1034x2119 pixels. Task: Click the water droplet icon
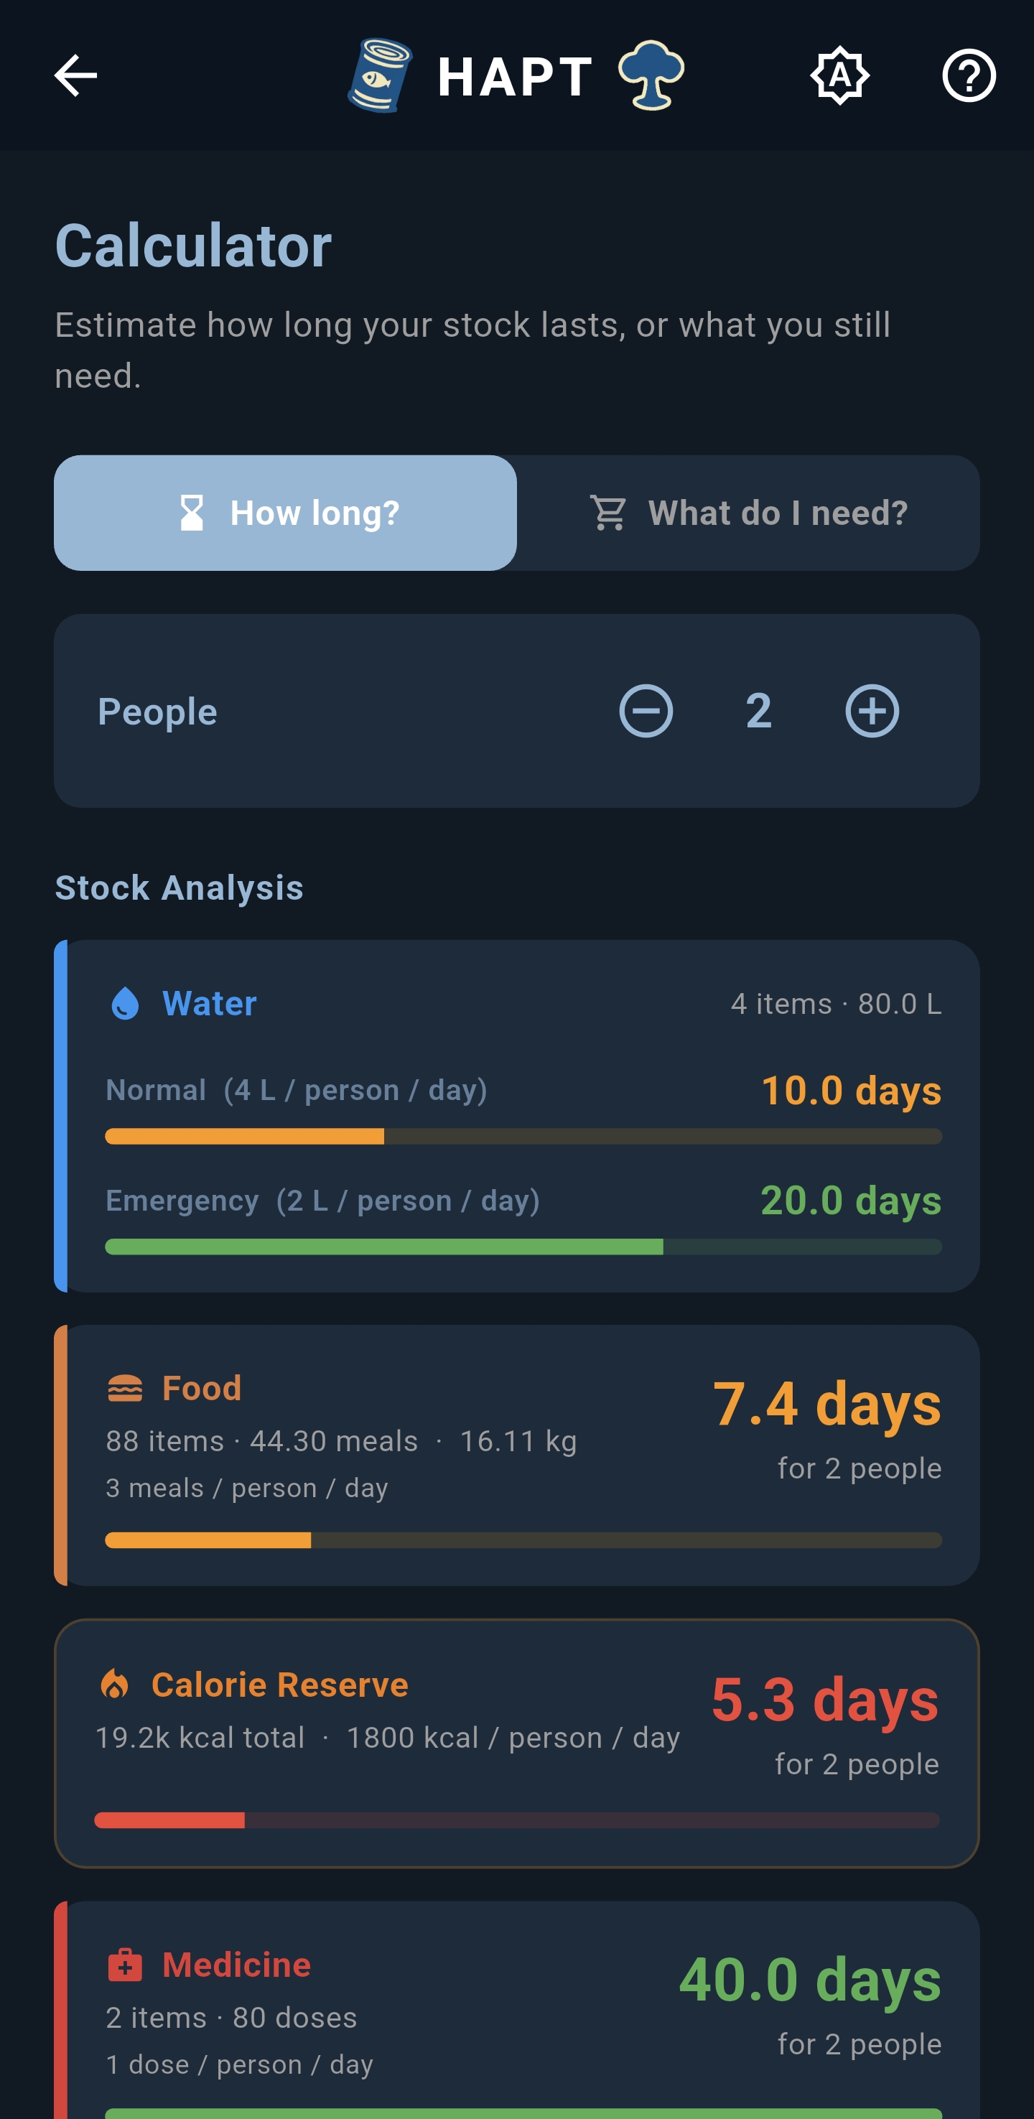coord(125,1004)
